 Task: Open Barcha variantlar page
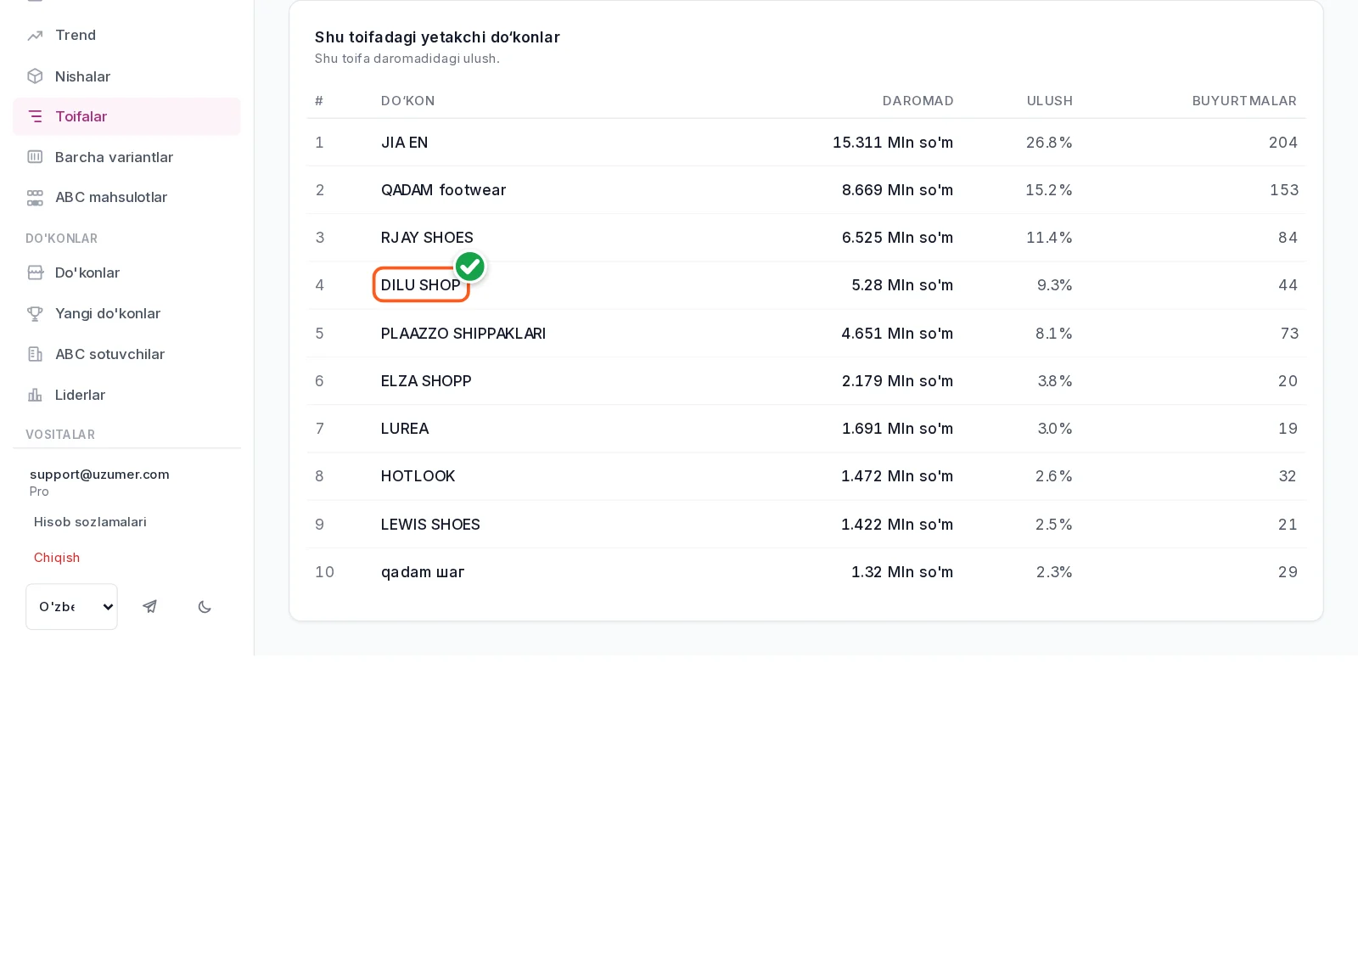point(126,157)
